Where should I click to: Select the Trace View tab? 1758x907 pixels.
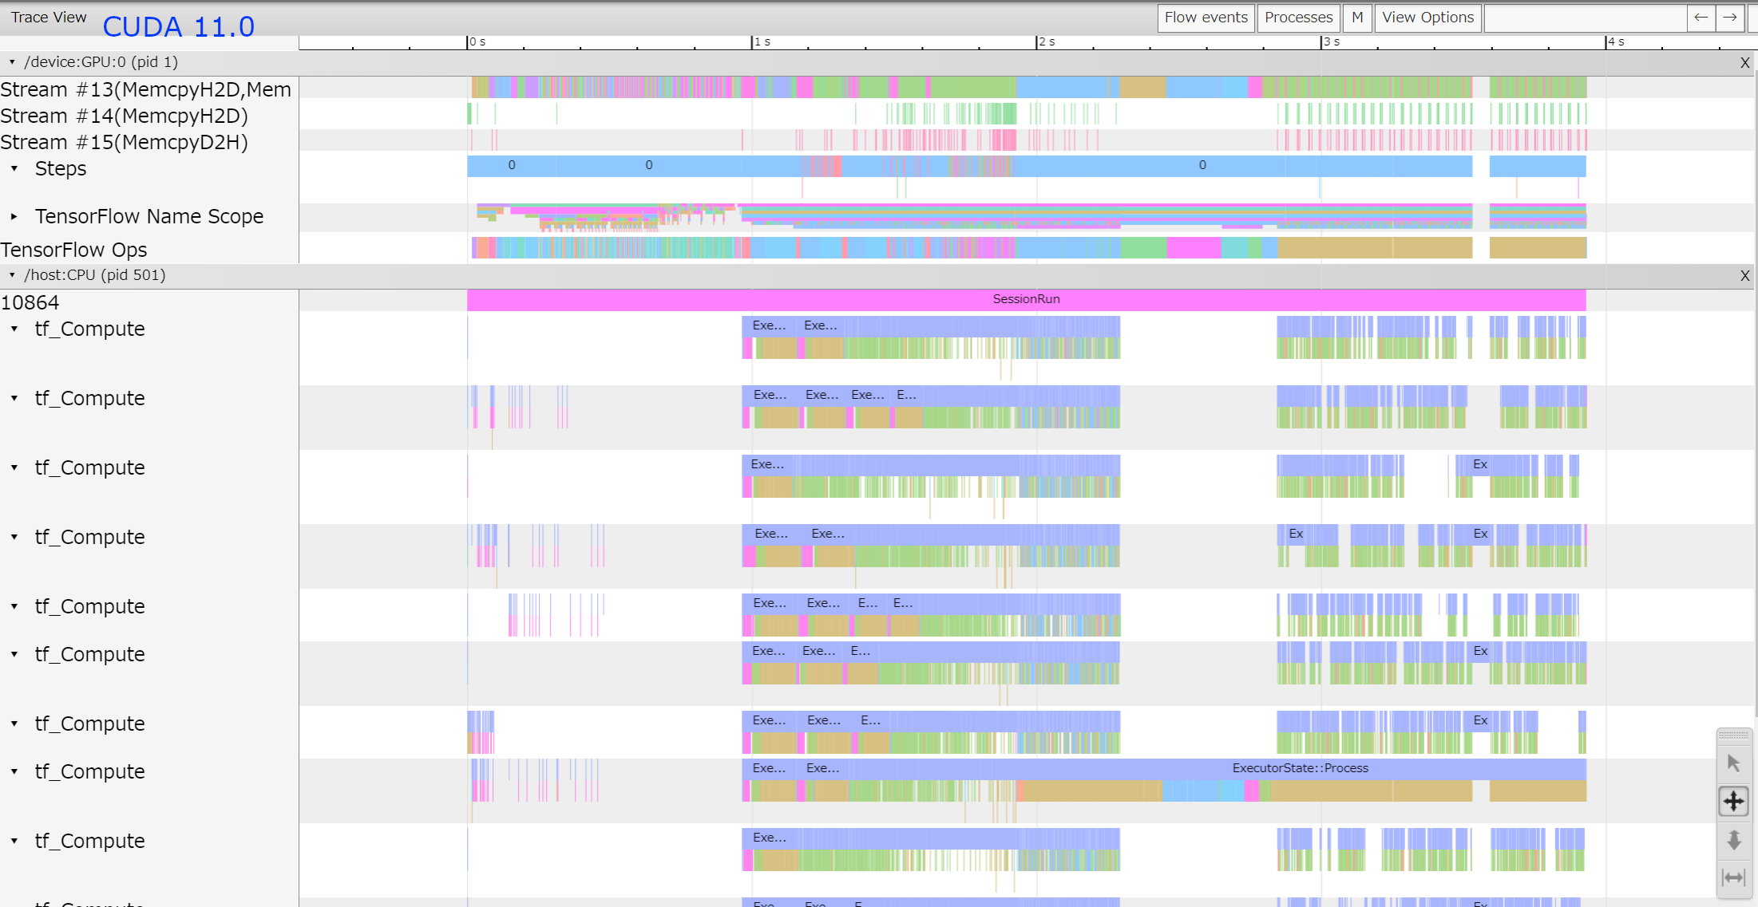tap(48, 17)
